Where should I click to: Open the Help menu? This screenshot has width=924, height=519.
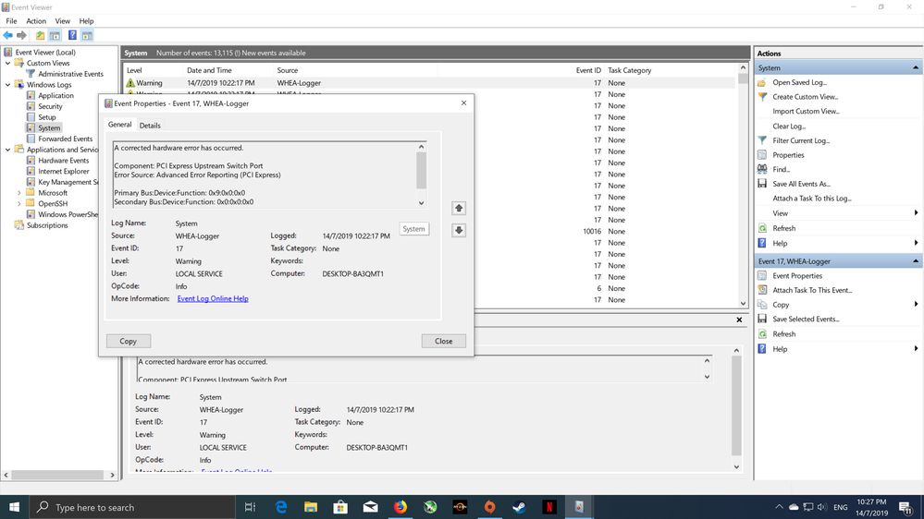coord(86,20)
